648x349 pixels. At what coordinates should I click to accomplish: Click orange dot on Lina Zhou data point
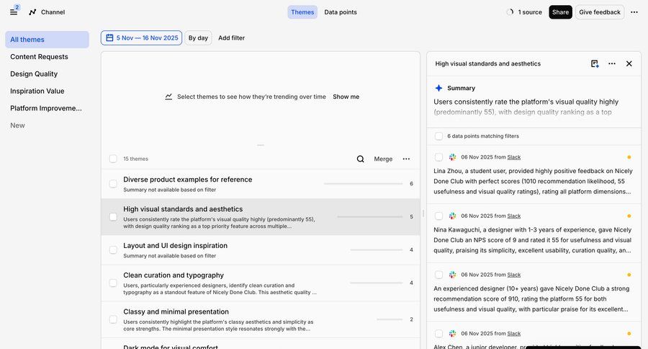(629, 157)
